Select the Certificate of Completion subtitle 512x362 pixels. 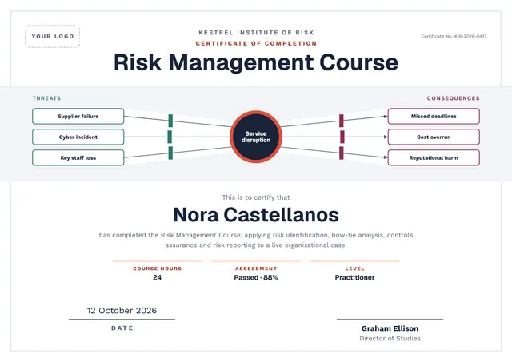pos(256,43)
